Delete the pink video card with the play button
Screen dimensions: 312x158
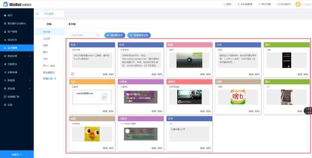(x=208, y=74)
